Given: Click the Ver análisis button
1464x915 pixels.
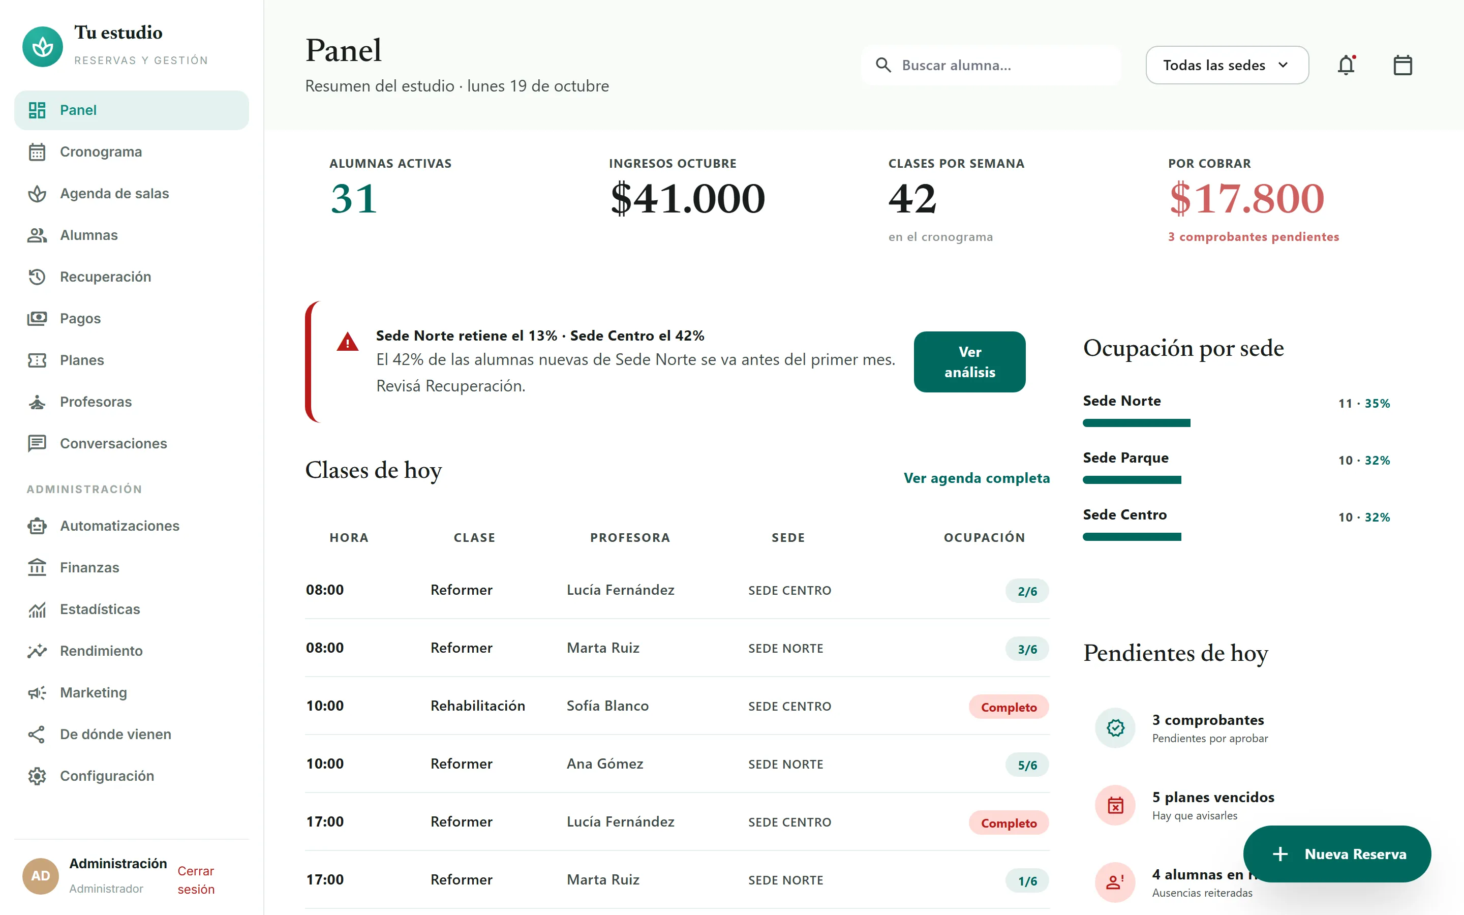Looking at the screenshot, I should click(969, 362).
